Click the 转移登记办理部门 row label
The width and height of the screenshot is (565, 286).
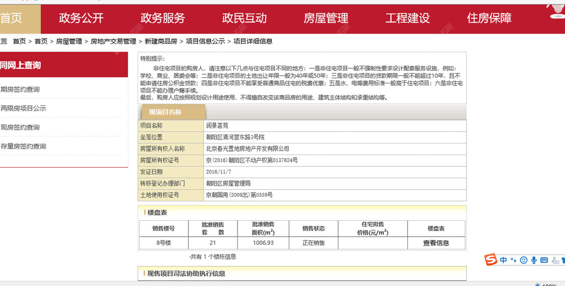point(163,183)
